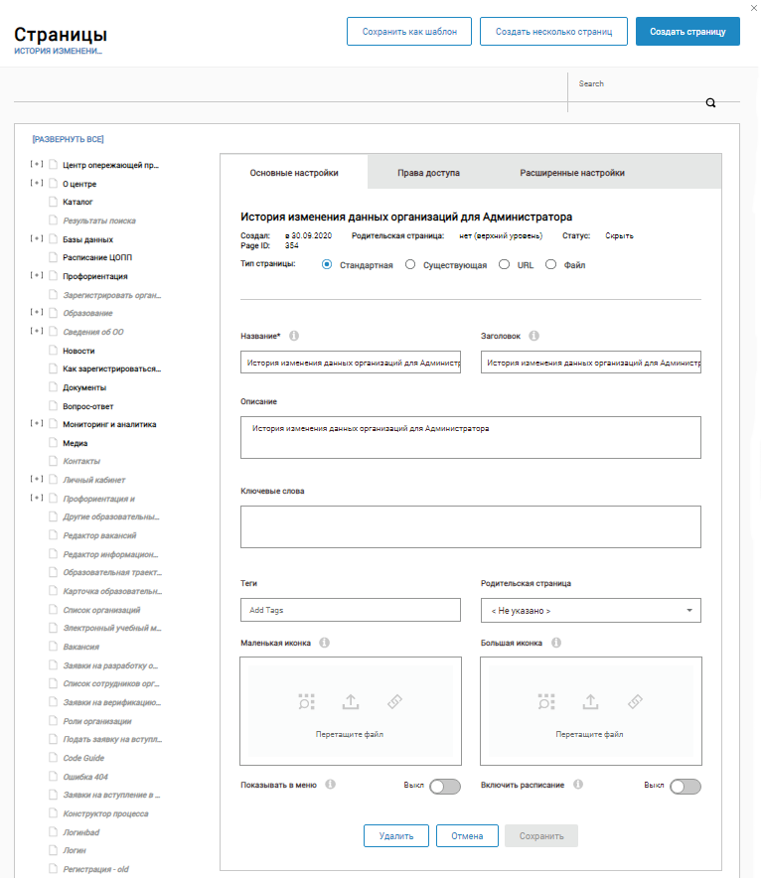The width and height of the screenshot is (762, 878).
Task: Switch to the Права доступа tab
Action: [428, 173]
